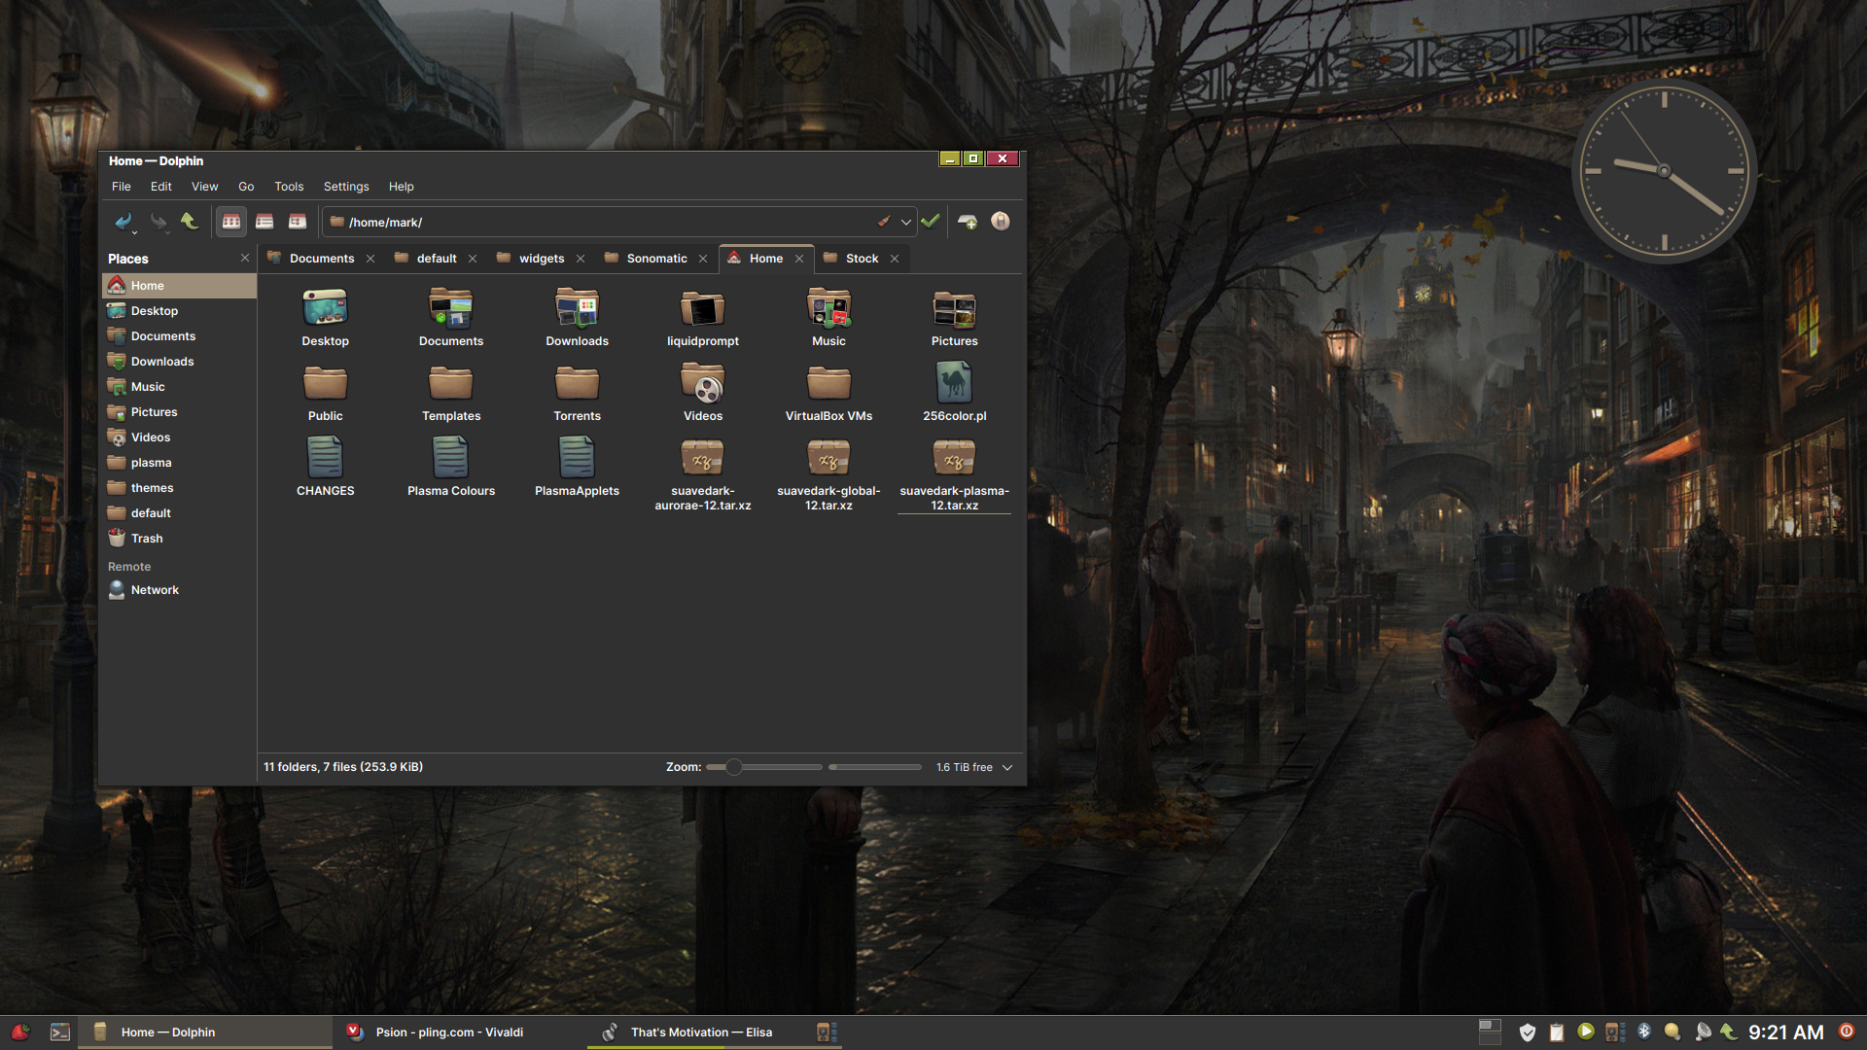Switch to the default tab
The height and width of the screenshot is (1050, 1867).
pyautogui.click(x=437, y=259)
